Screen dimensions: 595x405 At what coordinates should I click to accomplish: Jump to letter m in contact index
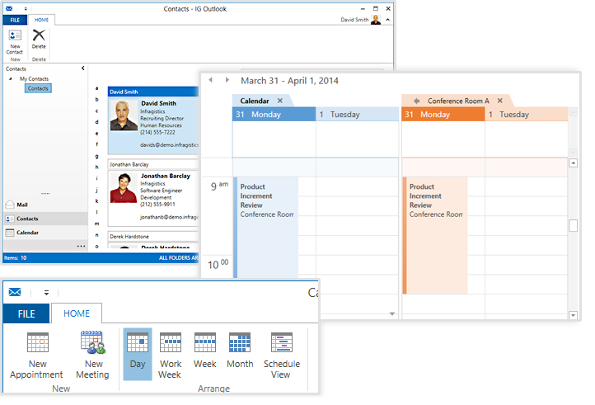click(96, 224)
